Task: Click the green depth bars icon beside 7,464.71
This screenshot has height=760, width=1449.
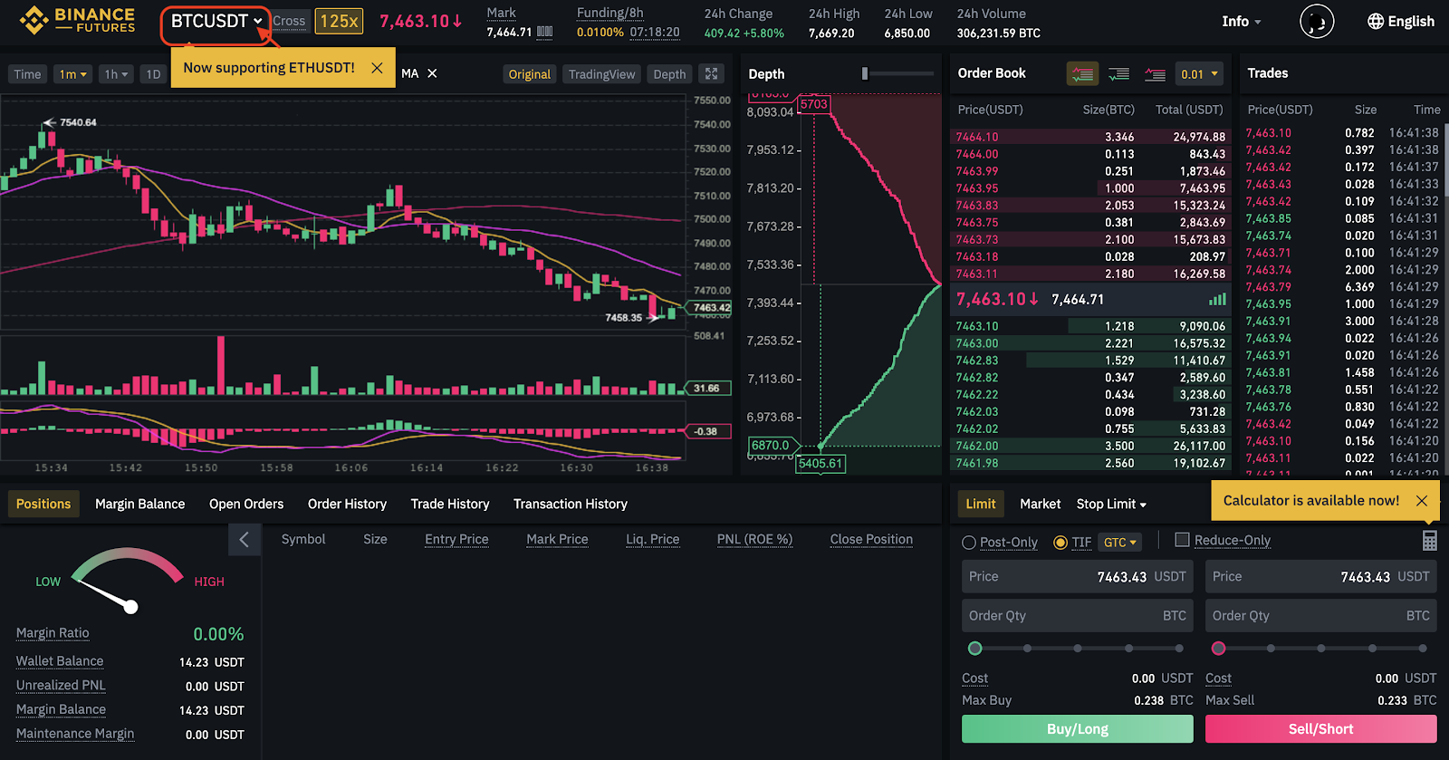Action: tap(1217, 299)
